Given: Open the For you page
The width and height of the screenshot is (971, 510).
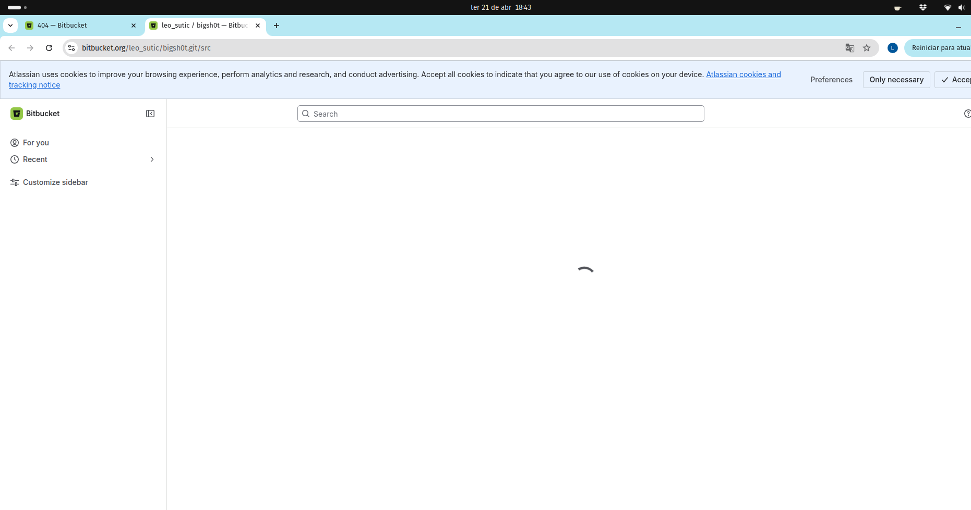Looking at the screenshot, I should click(x=36, y=143).
